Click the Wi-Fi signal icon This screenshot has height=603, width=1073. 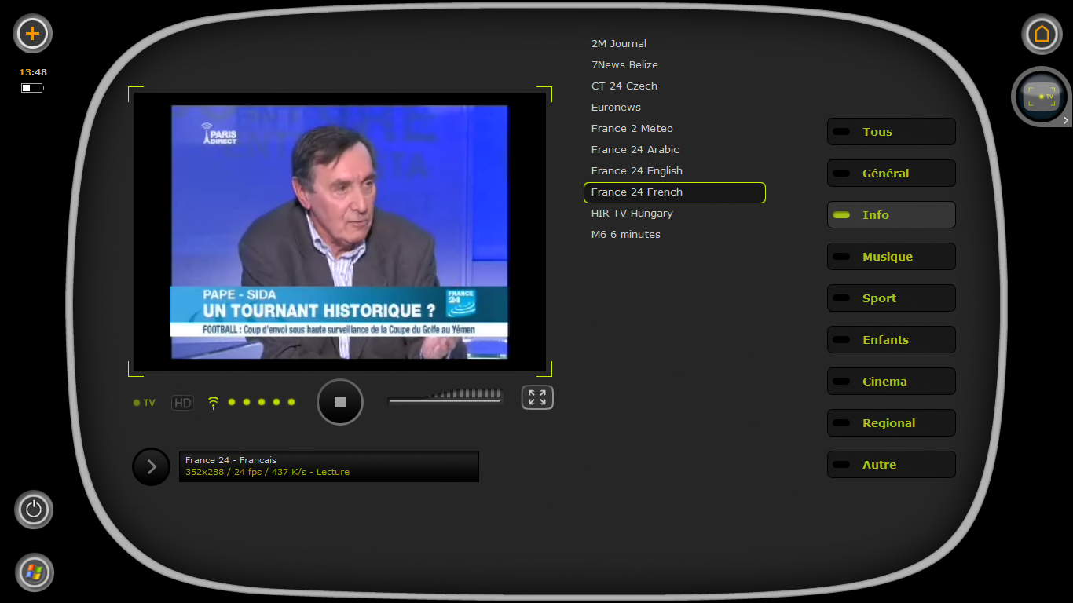tap(213, 403)
